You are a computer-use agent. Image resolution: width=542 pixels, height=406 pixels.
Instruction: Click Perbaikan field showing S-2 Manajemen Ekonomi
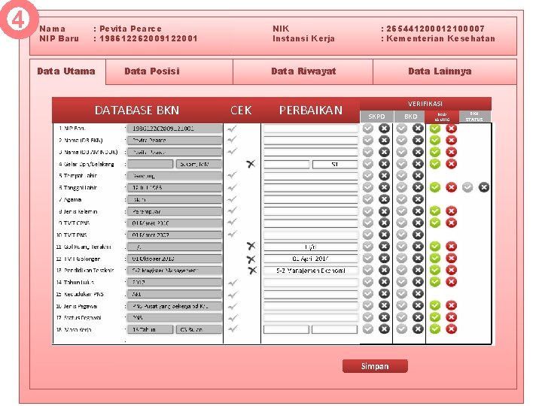(310, 271)
